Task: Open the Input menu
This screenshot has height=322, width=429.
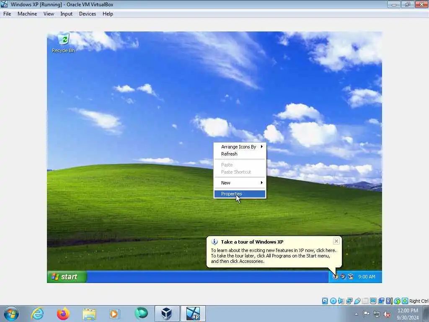Action: (67, 14)
